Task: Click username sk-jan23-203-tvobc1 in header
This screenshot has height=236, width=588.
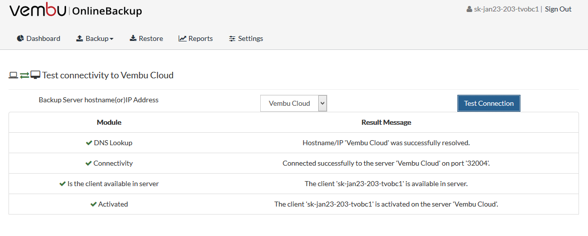Action: pyautogui.click(x=506, y=9)
